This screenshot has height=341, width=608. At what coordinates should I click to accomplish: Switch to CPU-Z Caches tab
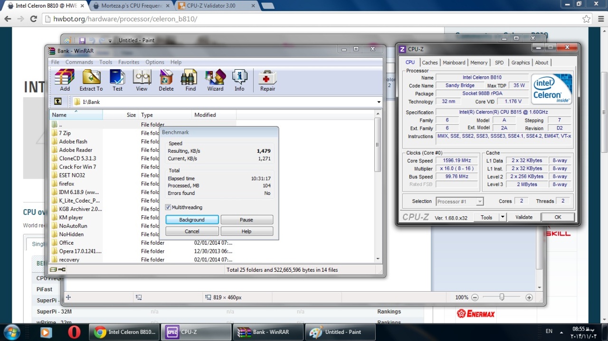pos(430,63)
